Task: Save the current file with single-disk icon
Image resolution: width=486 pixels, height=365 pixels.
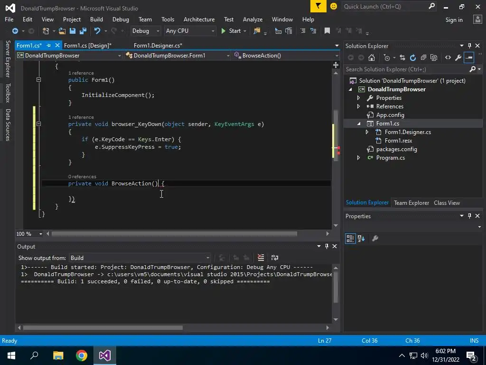Action: tap(73, 31)
